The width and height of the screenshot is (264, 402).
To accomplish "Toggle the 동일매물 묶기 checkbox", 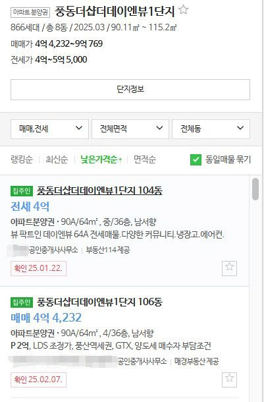I will (x=196, y=159).
